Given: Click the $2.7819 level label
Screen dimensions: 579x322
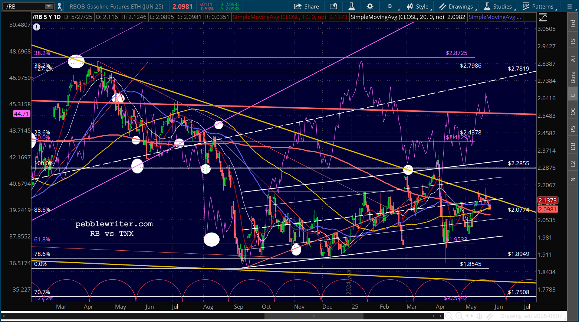Looking at the screenshot, I should tap(519, 69).
